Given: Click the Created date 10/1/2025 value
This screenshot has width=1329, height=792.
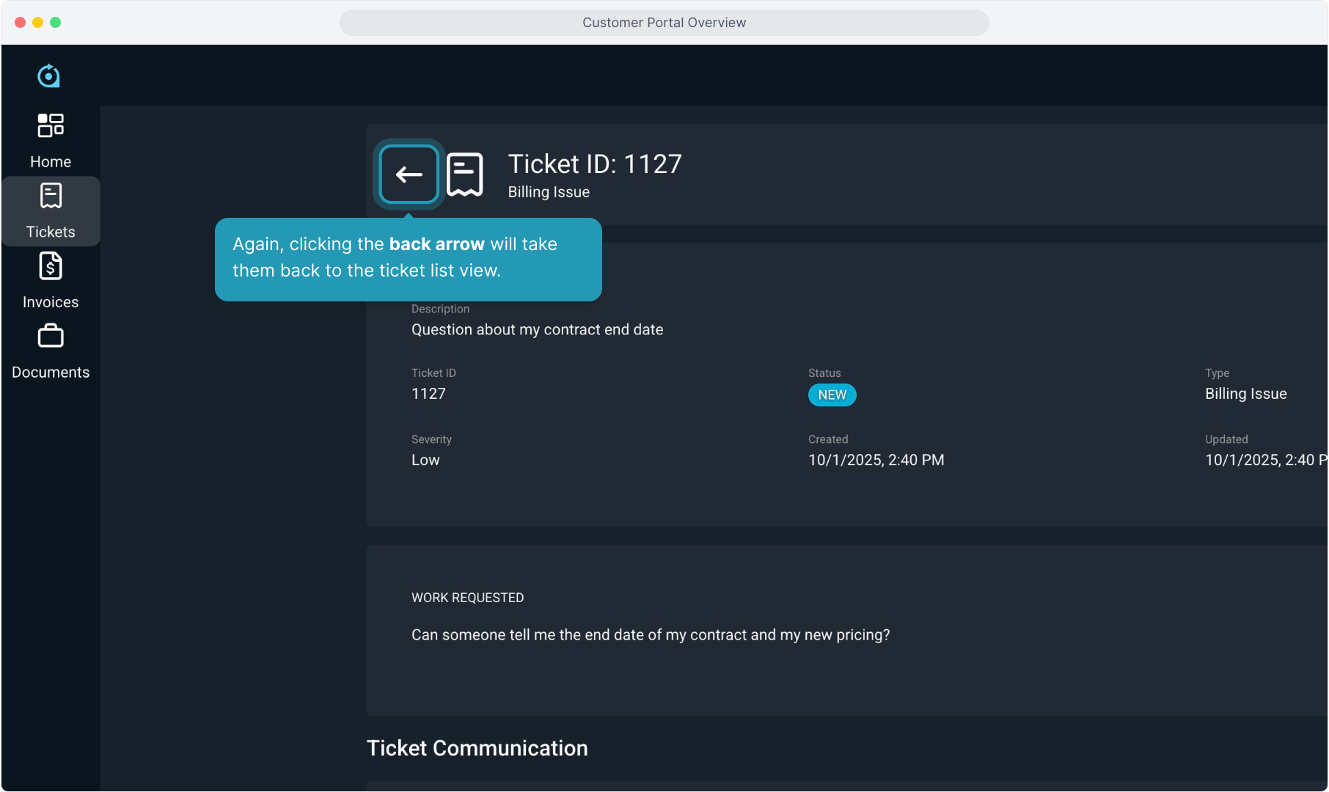Looking at the screenshot, I should point(876,461).
